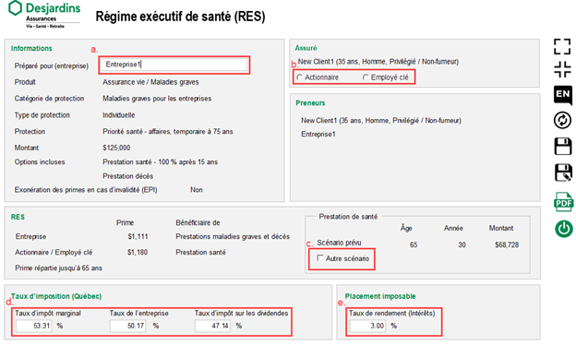The height and width of the screenshot is (345, 576).
Task: Click 'Prestation santé - 100 % après 15 ans'
Action: coord(161,161)
